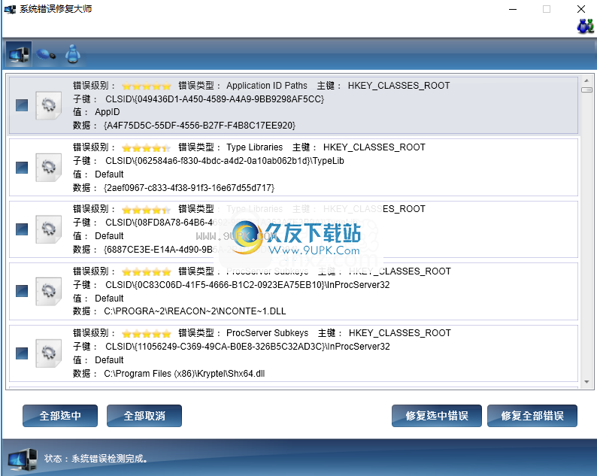Click the star rating of first error

tap(146, 86)
